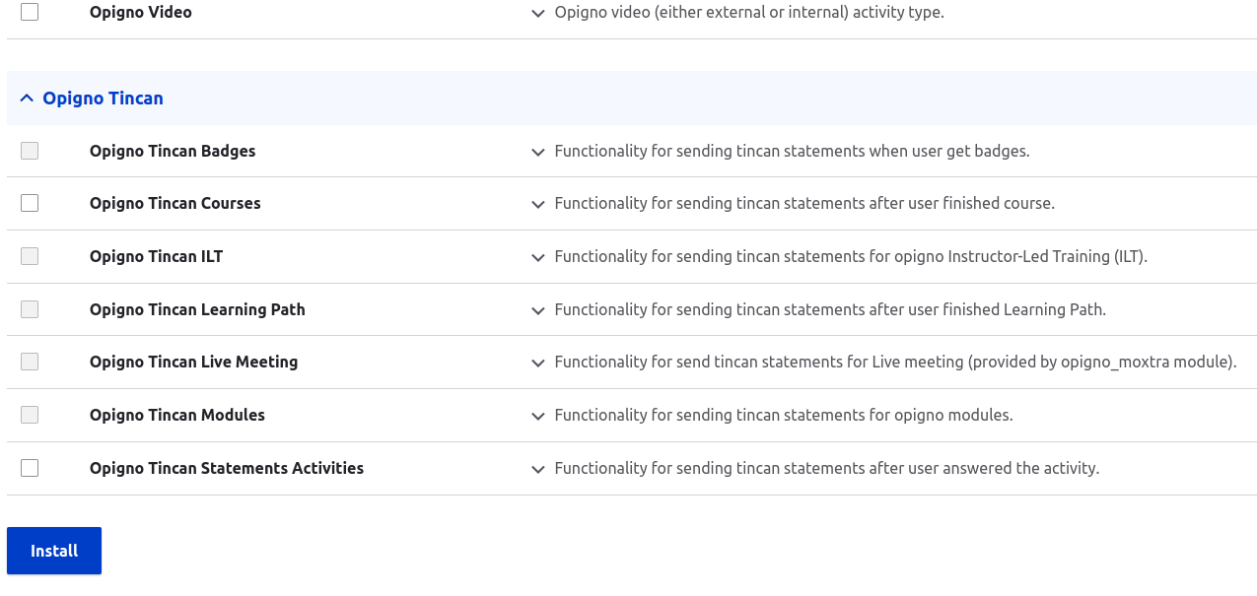1257x596 pixels.
Task: Expand the Opigno Video description chevron
Action: [537, 14]
